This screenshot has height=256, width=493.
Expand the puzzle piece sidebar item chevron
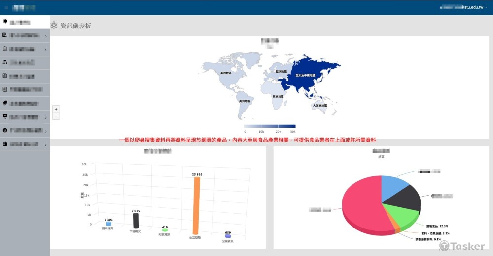click(x=46, y=145)
